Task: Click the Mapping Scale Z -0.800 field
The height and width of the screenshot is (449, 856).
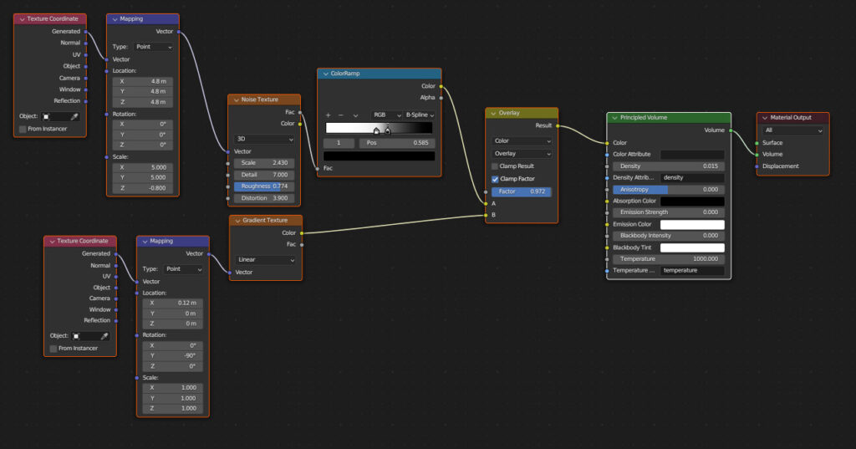Action: point(142,188)
